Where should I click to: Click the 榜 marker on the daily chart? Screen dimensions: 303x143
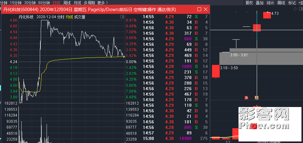pyautogui.click(x=257, y=97)
